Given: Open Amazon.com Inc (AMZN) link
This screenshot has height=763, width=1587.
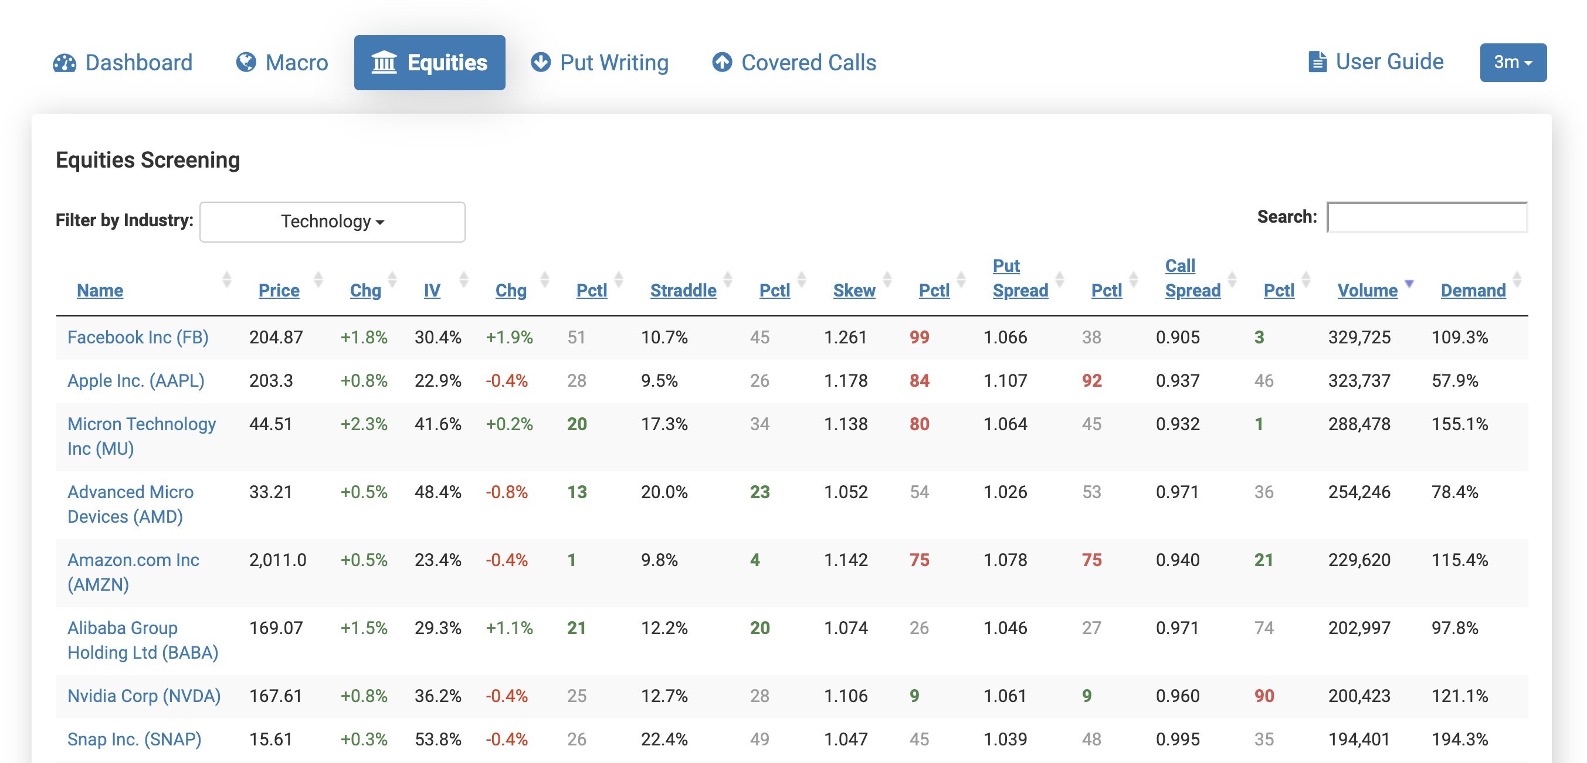Looking at the screenshot, I should (133, 572).
